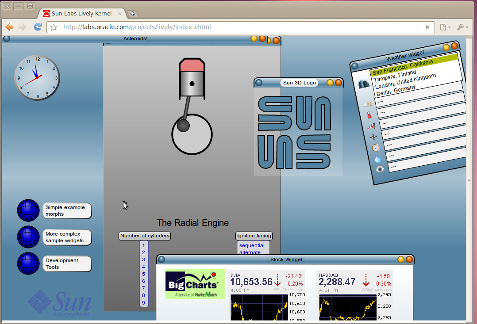Select 3 cylinders in the list

pyautogui.click(x=143, y=259)
